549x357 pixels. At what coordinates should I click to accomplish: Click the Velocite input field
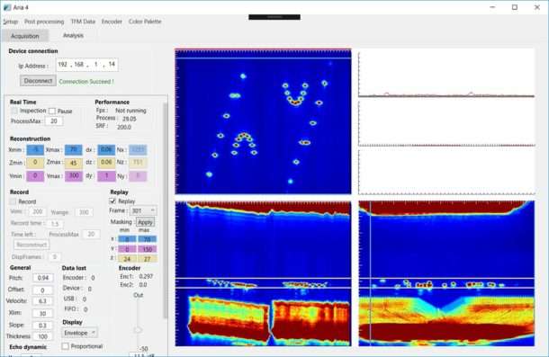pyautogui.click(x=43, y=301)
